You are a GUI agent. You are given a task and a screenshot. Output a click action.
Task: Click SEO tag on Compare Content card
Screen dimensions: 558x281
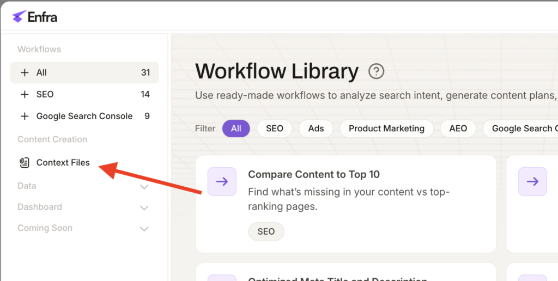click(266, 231)
